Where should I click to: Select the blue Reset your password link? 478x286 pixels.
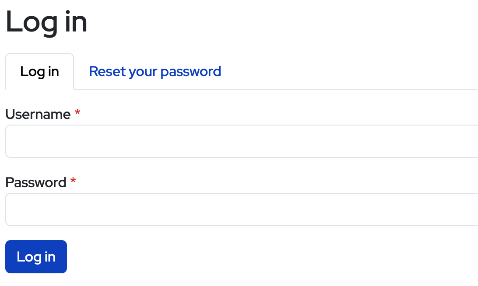pyautogui.click(x=155, y=71)
